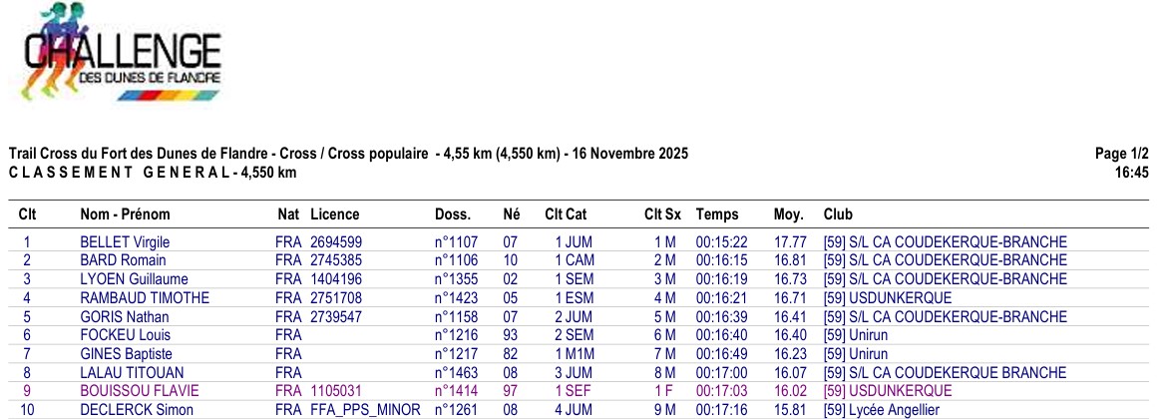
Task: Click licence number 1105031
Action: tap(336, 391)
